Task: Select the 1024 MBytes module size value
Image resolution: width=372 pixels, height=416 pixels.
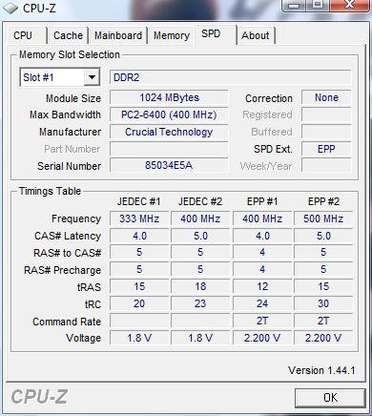Action: click(x=169, y=97)
